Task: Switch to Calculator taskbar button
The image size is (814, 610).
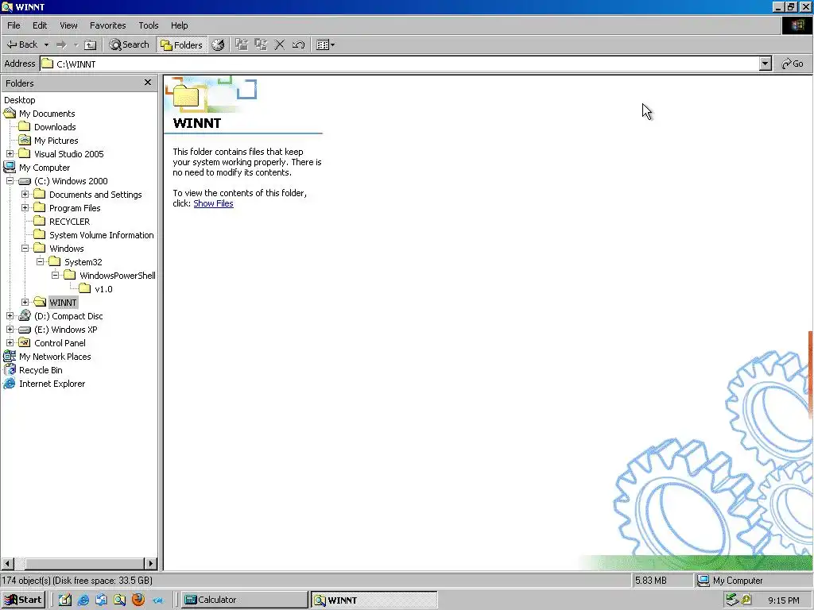Action: click(244, 600)
